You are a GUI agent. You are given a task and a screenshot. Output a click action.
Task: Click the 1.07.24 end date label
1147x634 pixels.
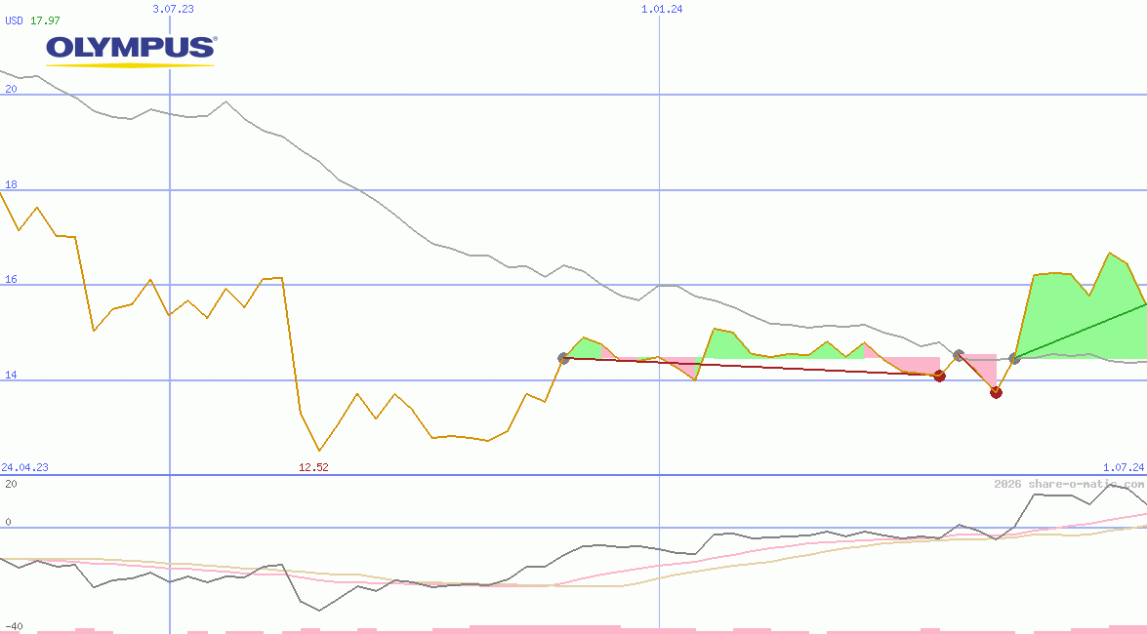pyautogui.click(x=1123, y=467)
